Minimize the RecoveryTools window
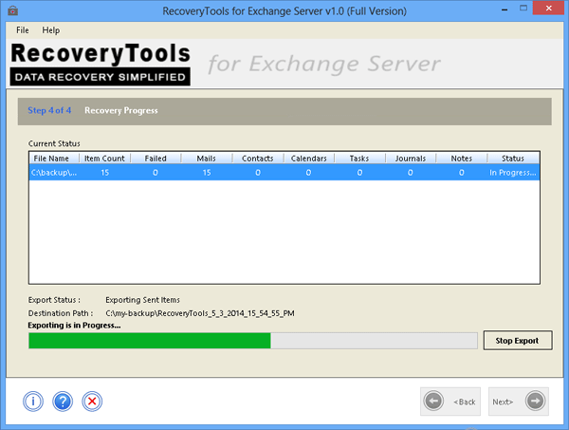The width and height of the screenshot is (569, 430). click(x=505, y=9)
